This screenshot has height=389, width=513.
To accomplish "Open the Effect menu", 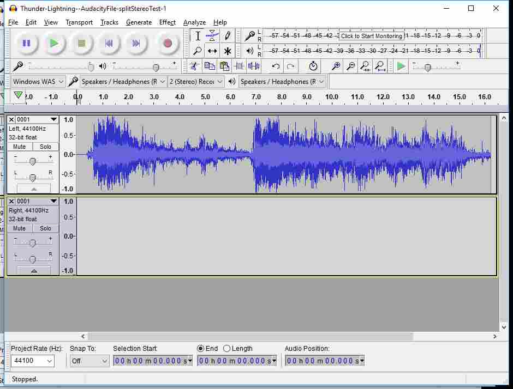I will pyautogui.click(x=167, y=22).
